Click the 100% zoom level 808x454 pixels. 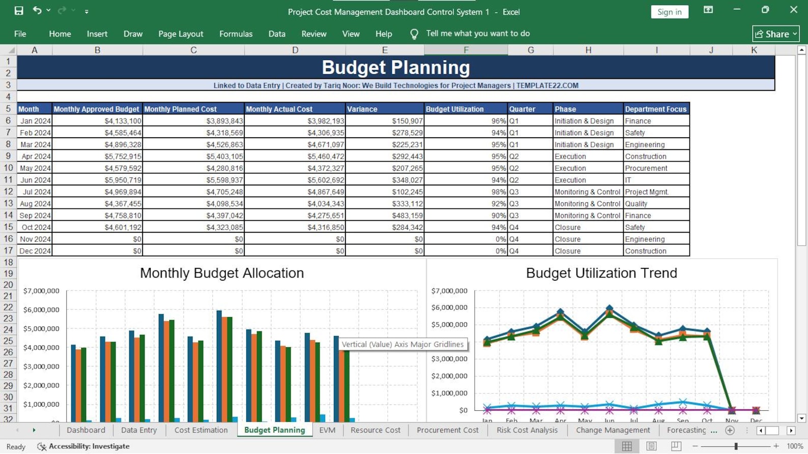795,446
